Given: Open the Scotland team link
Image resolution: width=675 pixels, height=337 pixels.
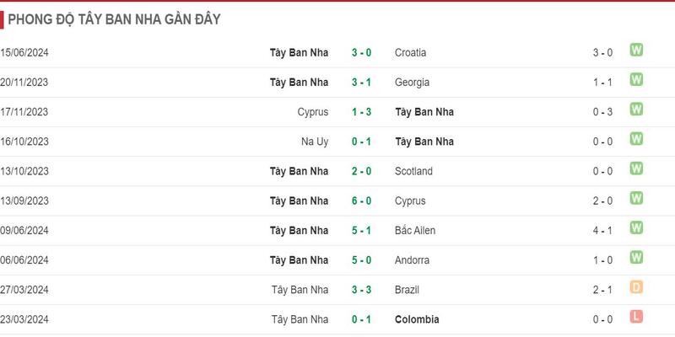Looking at the screenshot, I should [x=413, y=171].
